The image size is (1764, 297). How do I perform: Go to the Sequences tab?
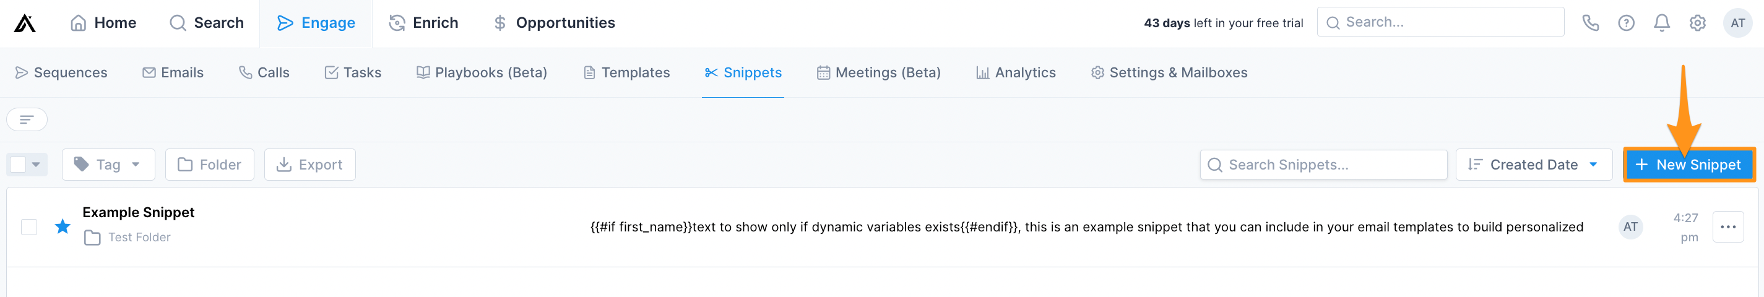tap(61, 72)
